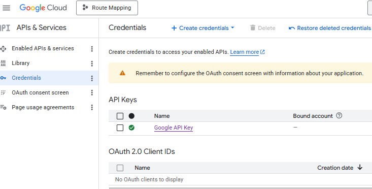Click the Page usage agreements icon
This screenshot has height=189, width=372.
click(4, 107)
